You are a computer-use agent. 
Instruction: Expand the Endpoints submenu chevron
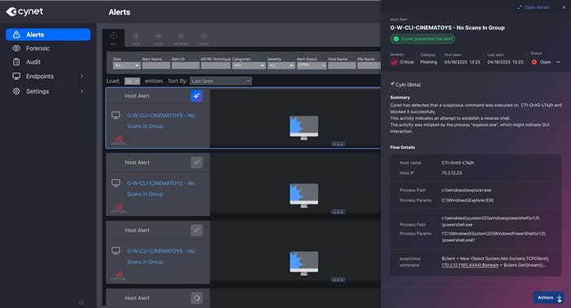click(x=82, y=77)
